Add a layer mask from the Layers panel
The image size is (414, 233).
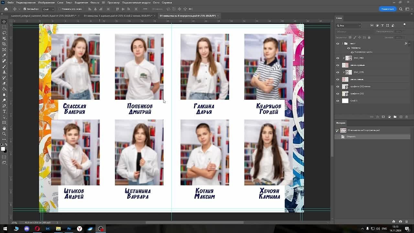click(383, 117)
